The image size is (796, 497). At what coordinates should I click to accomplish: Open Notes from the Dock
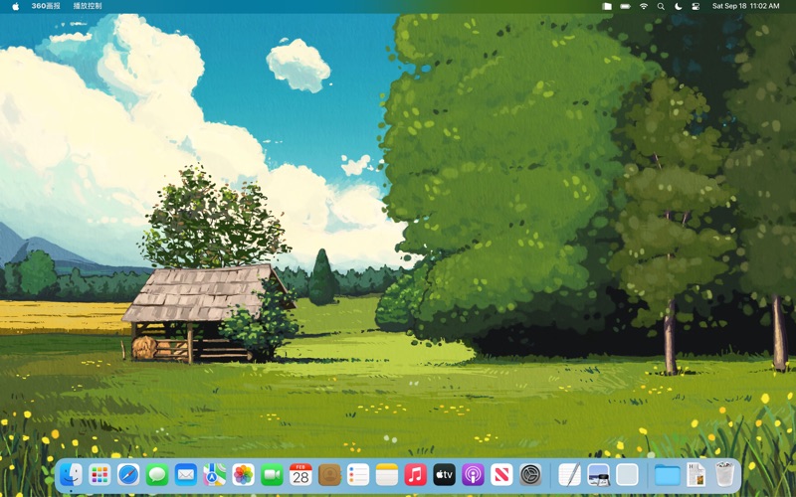387,475
